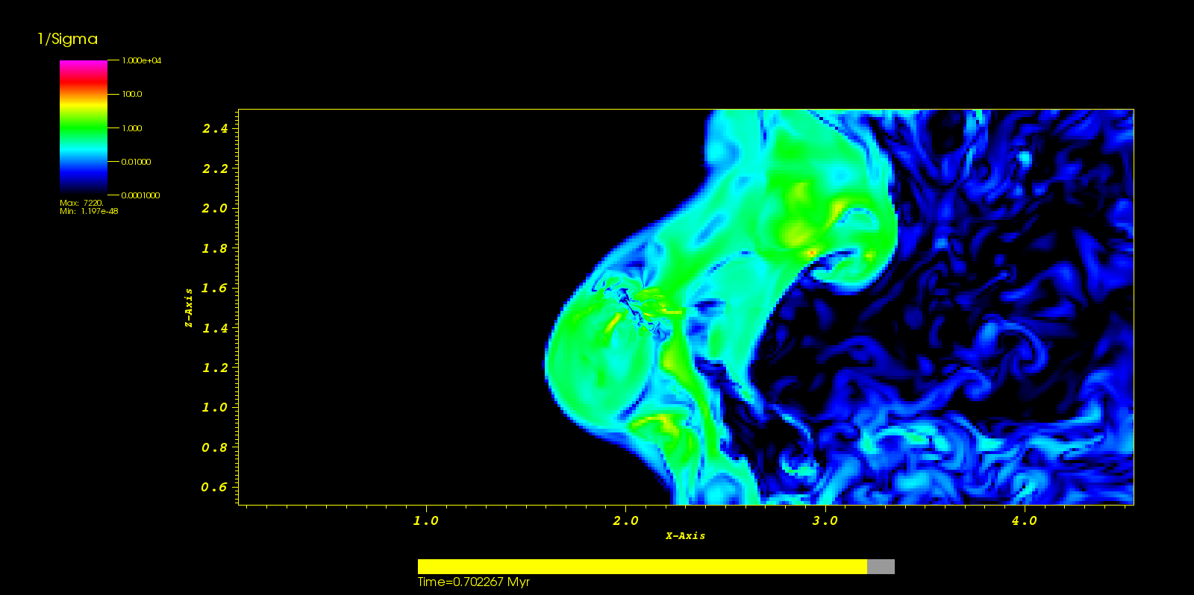Screen dimensions: 1194x595
Task: Click the 0.8 tick label on Z-Axis
Action: click(x=215, y=448)
